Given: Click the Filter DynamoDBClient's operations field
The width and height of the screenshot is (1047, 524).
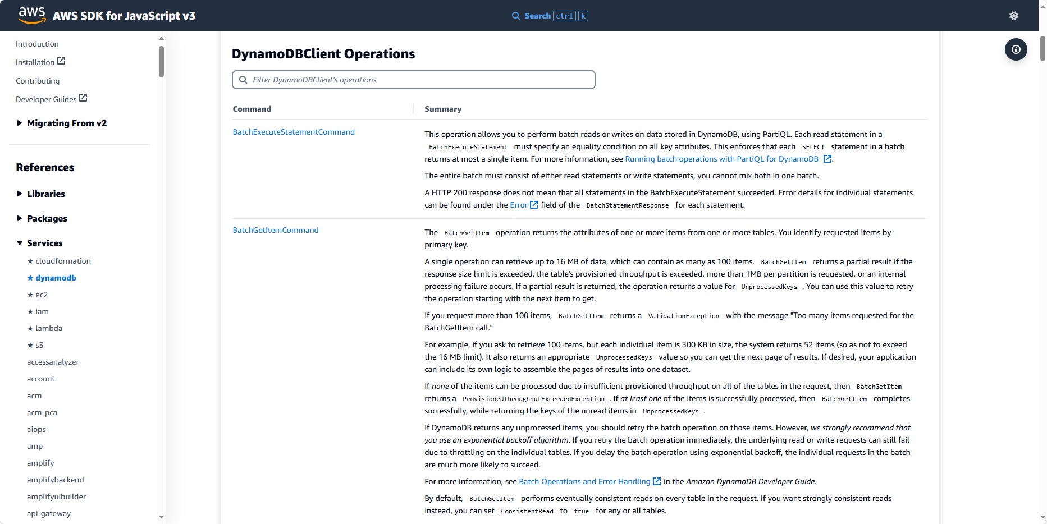Looking at the screenshot, I should [x=413, y=80].
